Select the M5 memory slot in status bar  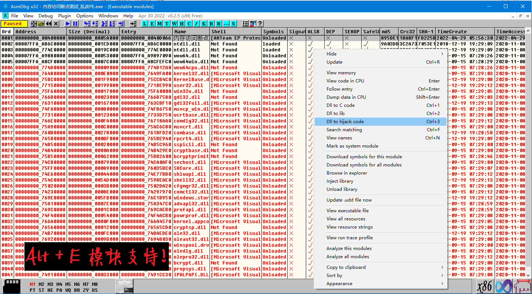68,284
